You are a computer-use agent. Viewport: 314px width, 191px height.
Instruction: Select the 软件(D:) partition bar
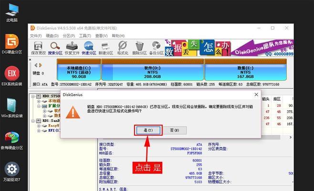pyautogui.click(x=152, y=70)
